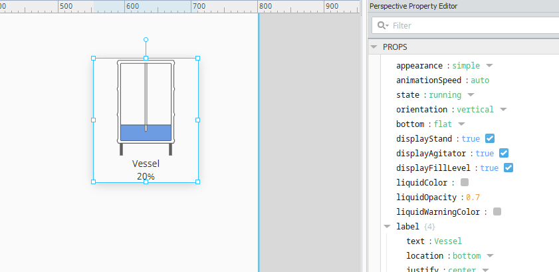Click the top-right resize handle of vessel

(x=197, y=59)
